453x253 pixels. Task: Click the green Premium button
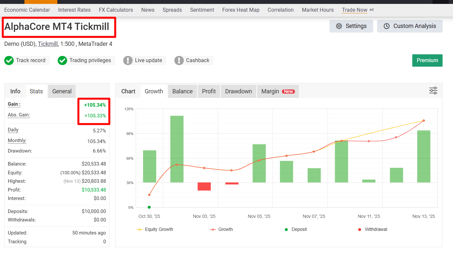(x=427, y=60)
